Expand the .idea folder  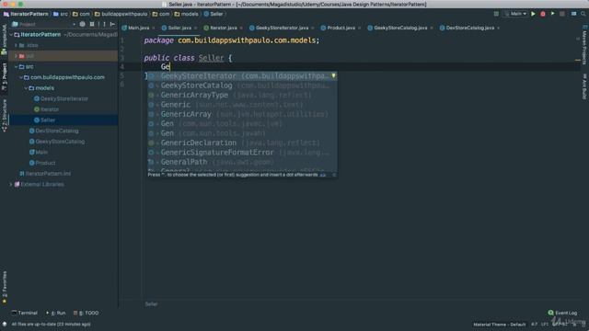point(16,45)
